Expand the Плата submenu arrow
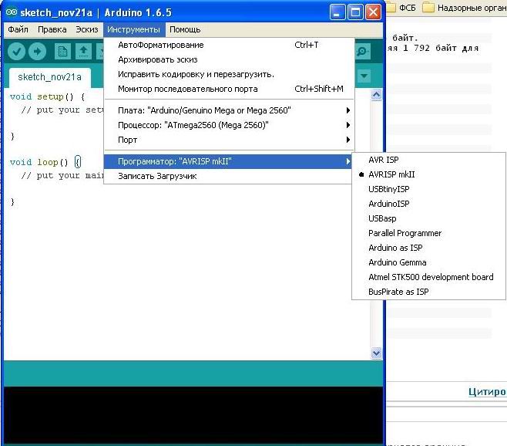The image size is (507, 446). (x=348, y=110)
